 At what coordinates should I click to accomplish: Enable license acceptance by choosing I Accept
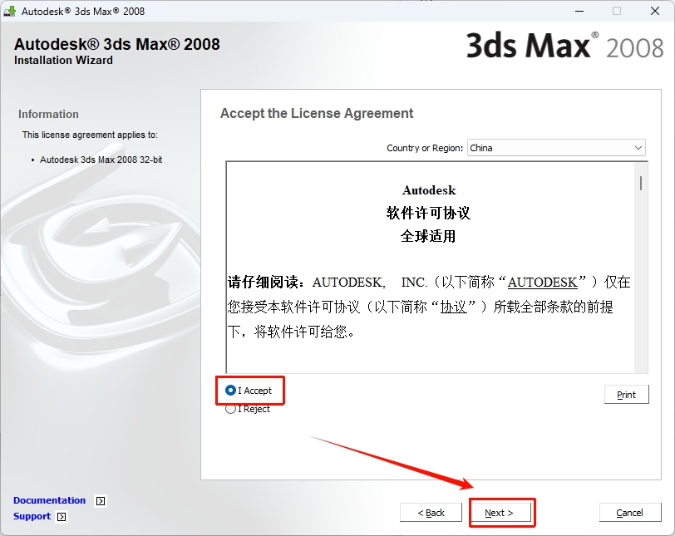(231, 391)
